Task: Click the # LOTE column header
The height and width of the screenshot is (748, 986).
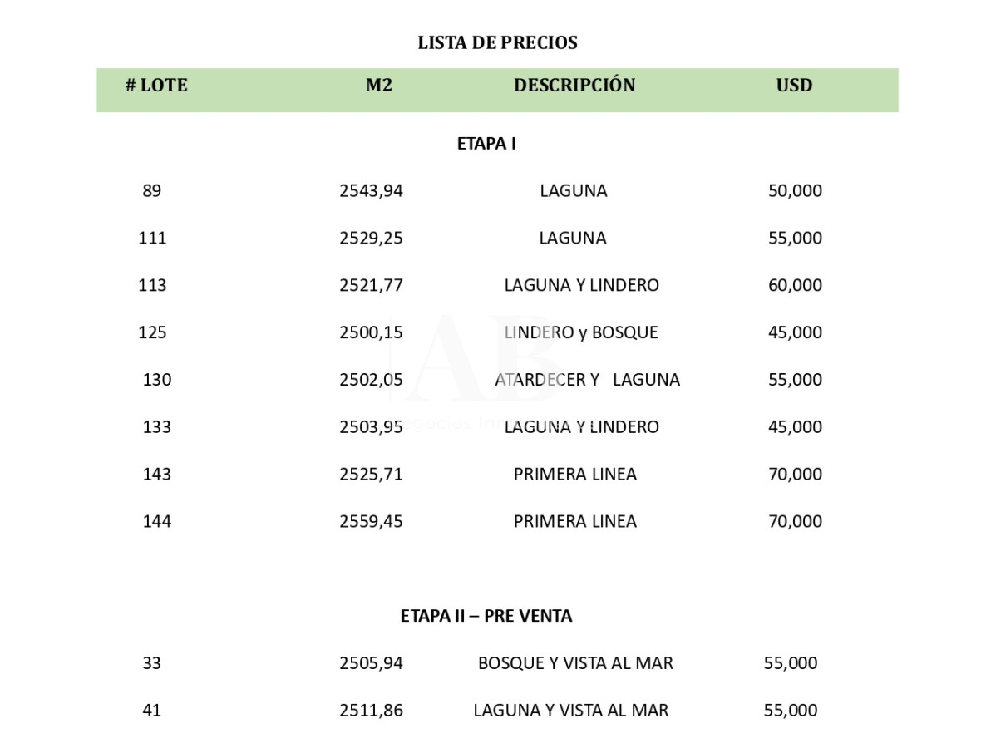Action: pyautogui.click(x=156, y=86)
